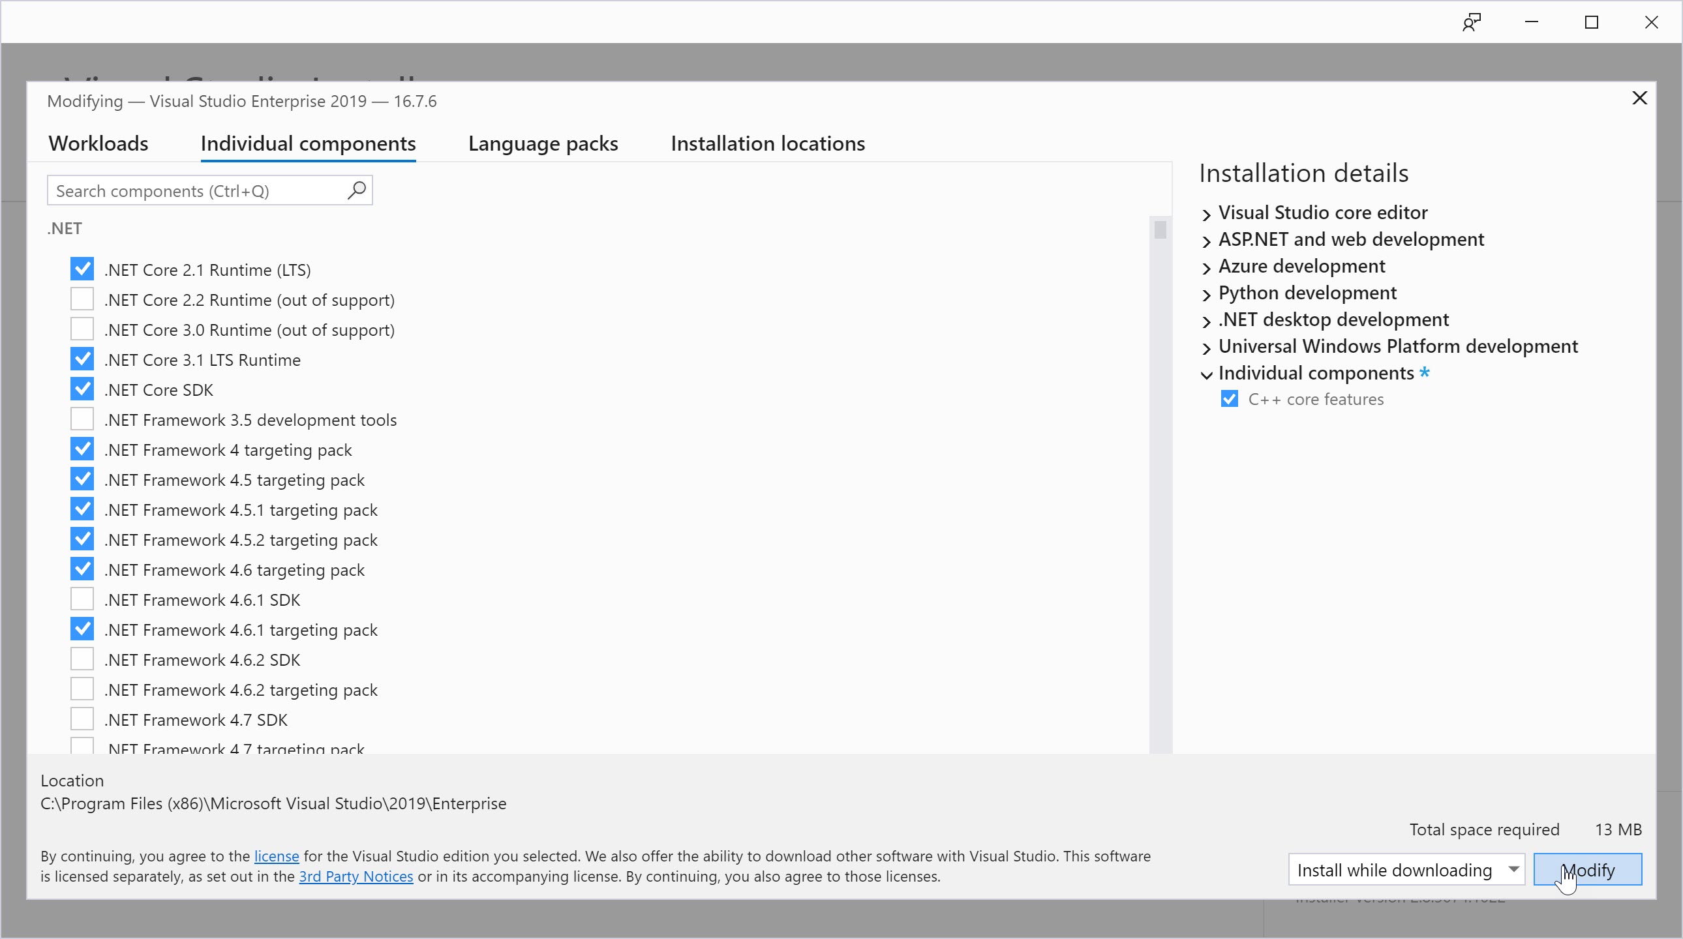
Task: Expand ASP.NET and web development details
Action: pyautogui.click(x=1205, y=239)
